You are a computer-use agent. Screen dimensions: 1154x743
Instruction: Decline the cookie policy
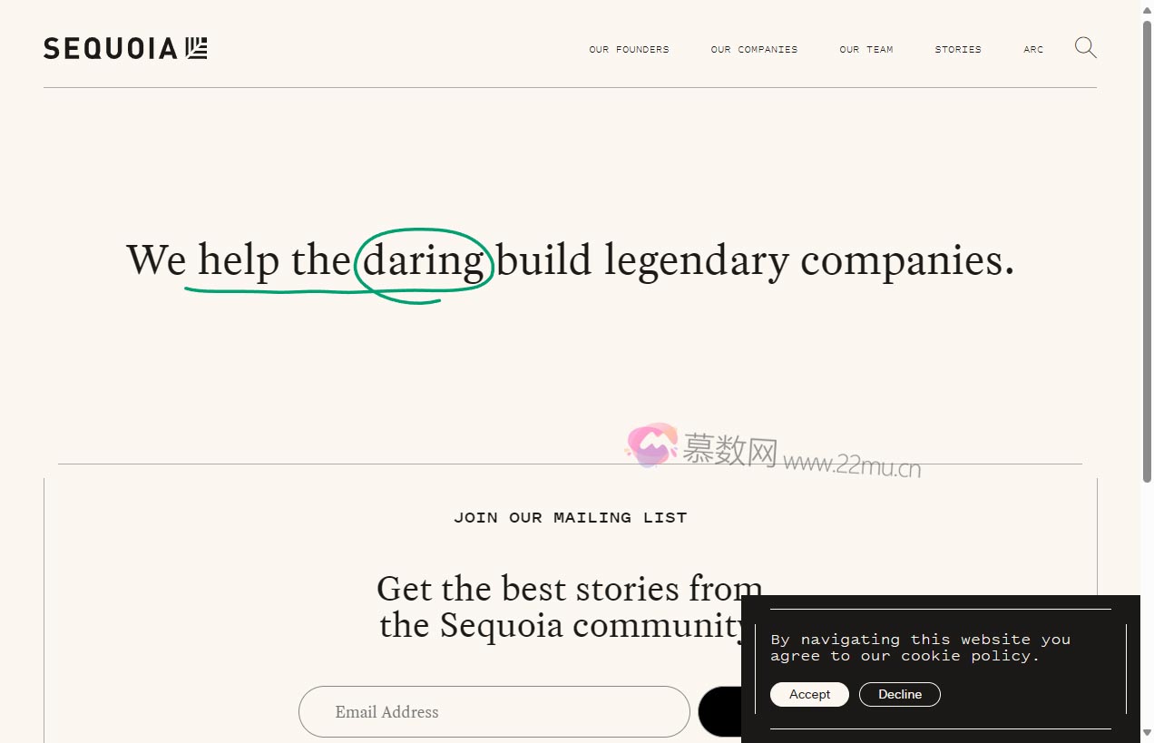(900, 694)
